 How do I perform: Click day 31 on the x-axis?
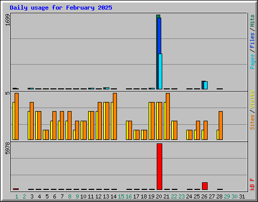point(242,196)
